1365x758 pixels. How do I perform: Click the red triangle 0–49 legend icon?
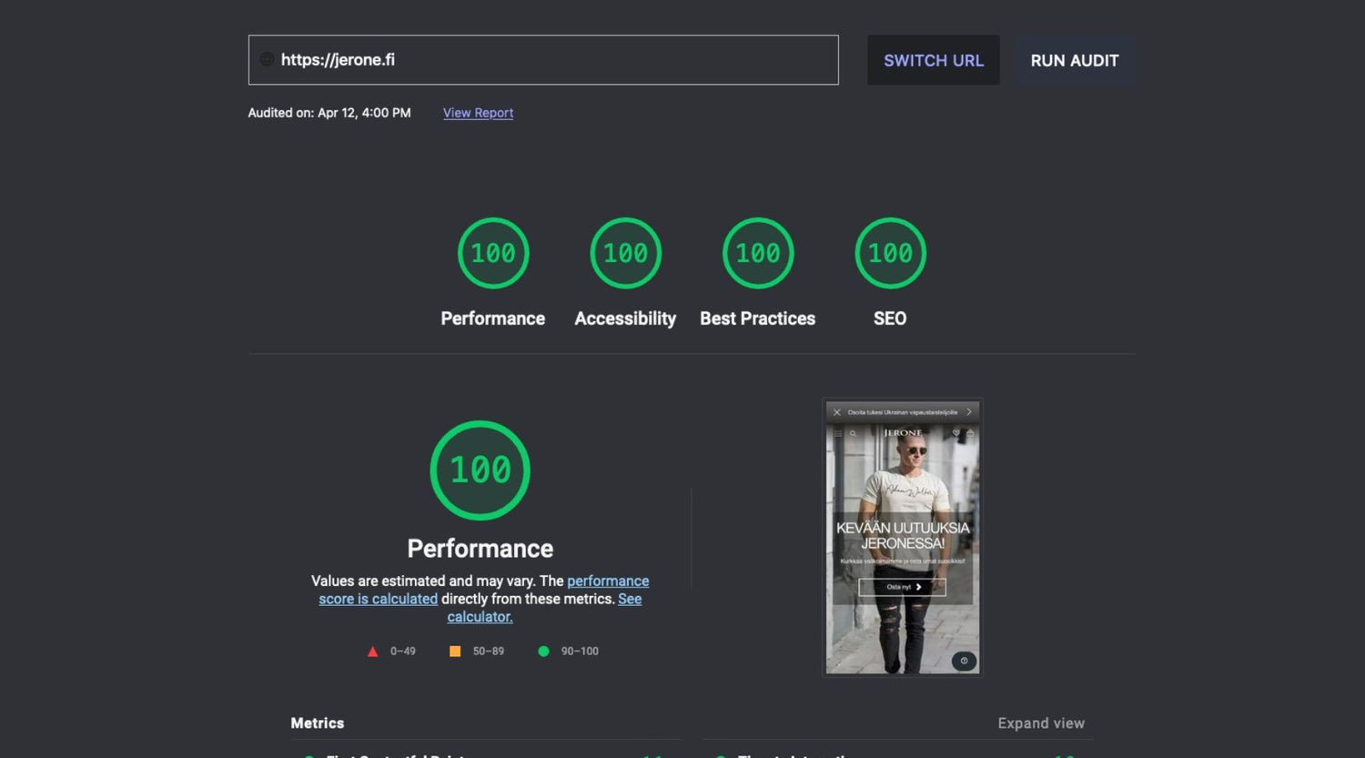click(x=372, y=652)
